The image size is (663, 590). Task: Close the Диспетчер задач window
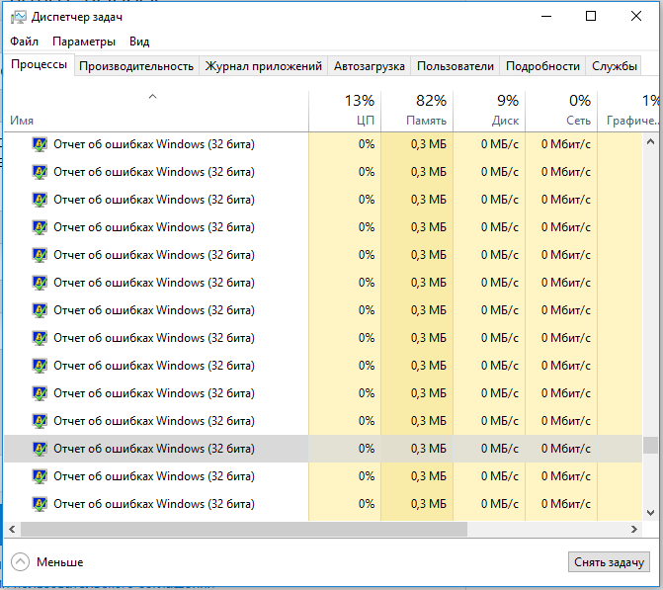click(636, 17)
